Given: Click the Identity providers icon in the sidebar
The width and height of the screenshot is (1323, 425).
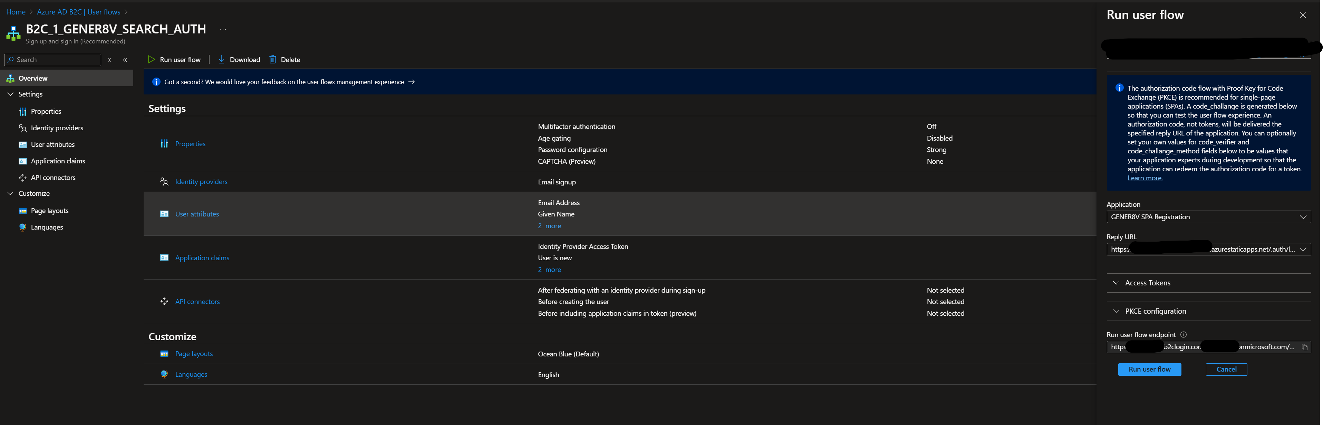Looking at the screenshot, I should pyautogui.click(x=22, y=128).
